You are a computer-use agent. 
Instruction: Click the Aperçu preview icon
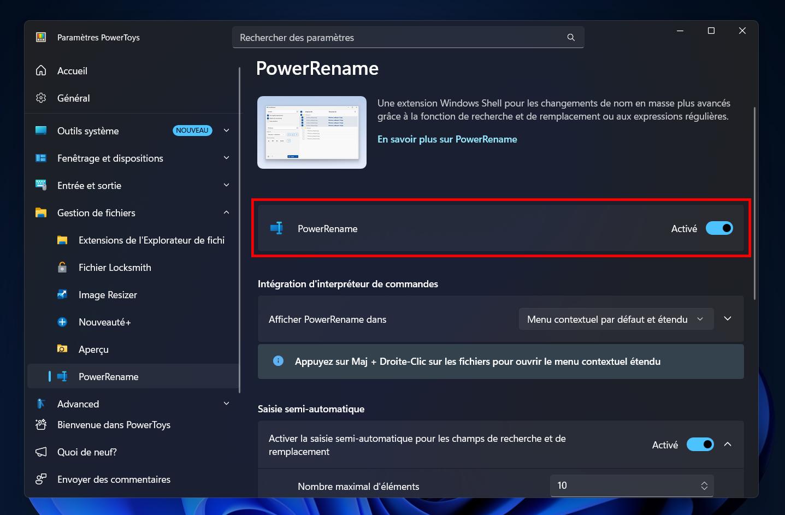coord(62,349)
